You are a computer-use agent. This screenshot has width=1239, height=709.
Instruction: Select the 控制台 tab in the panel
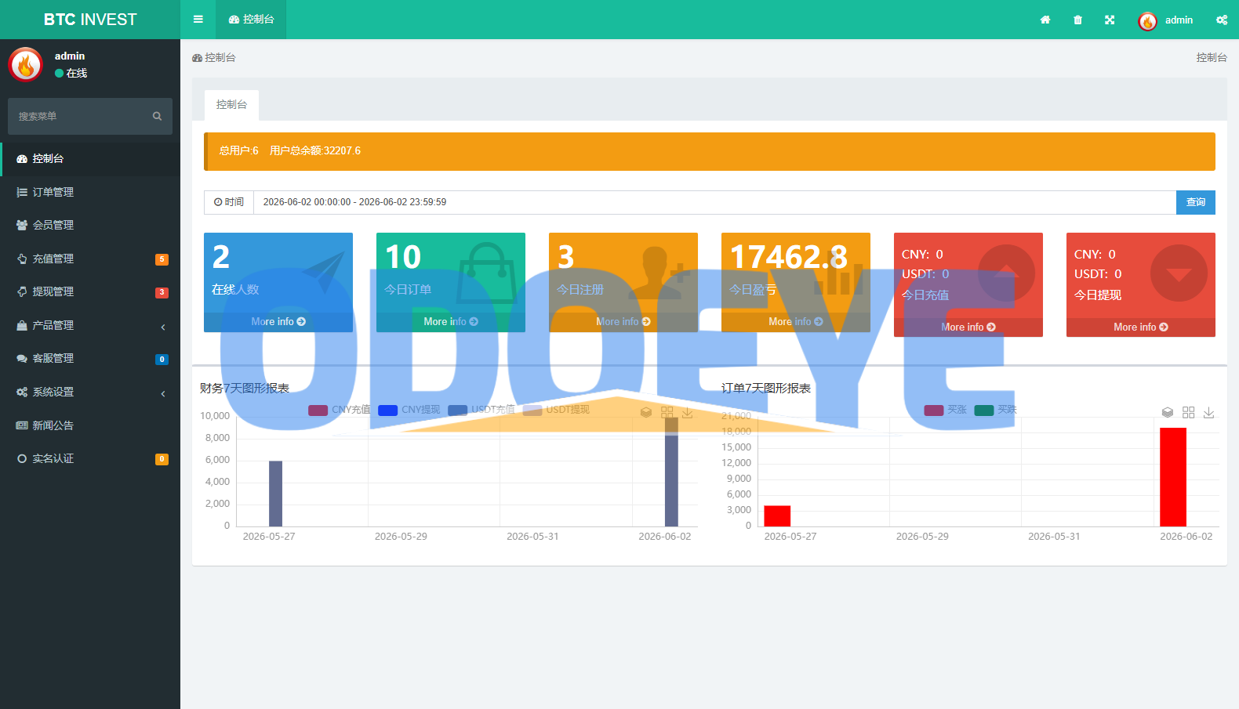click(x=231, y=105)
